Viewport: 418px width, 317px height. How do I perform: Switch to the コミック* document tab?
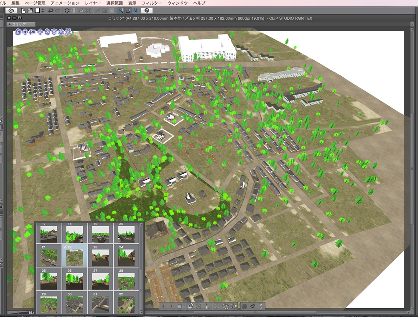click(x=21, y=24)
